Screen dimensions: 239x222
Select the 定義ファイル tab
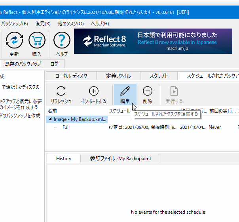click(x=118, y=76)
